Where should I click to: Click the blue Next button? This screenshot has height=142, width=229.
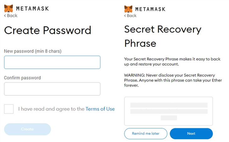pyautogui.click(x=191, y=134)
